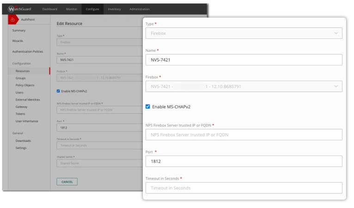The image size is (354, 208).
Task: Click NPS Firebox Server field in zoomed panel
Action: point(244,135)
